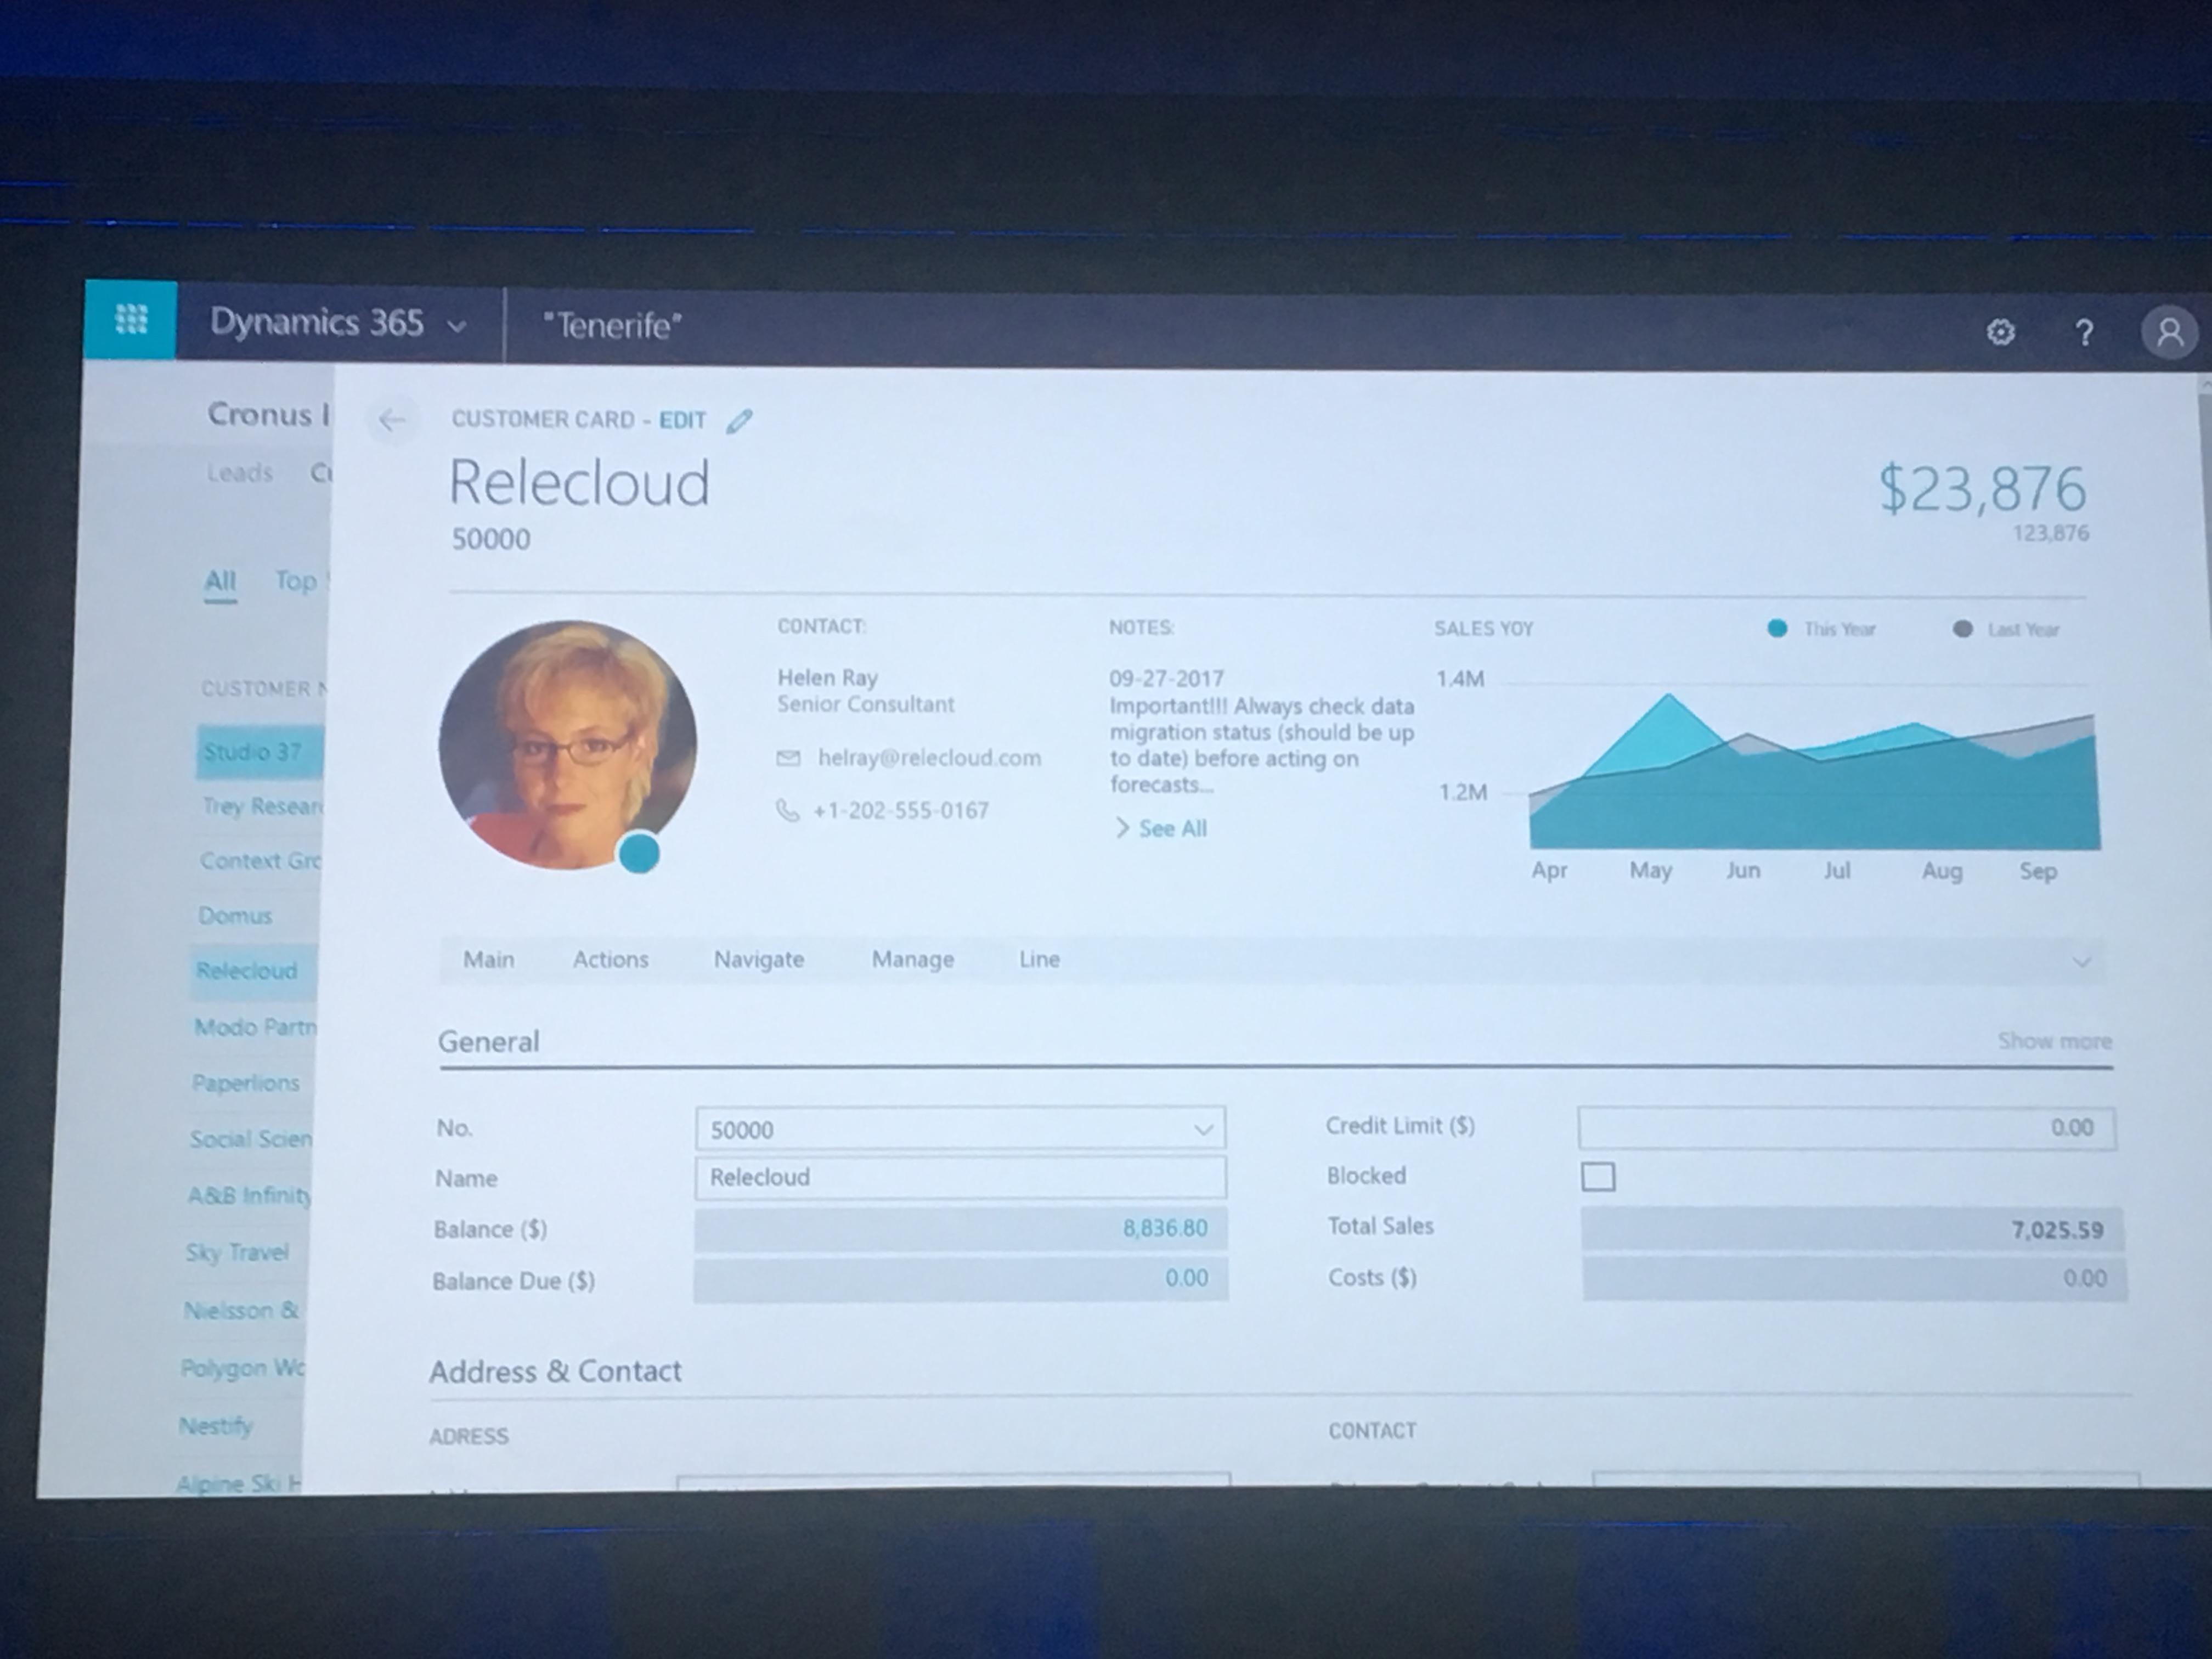Viewport: 2212px width, 1659px height.
Task: Expand the See All notes chevron
Action: pyautogui.click(x=1122, y=828)
